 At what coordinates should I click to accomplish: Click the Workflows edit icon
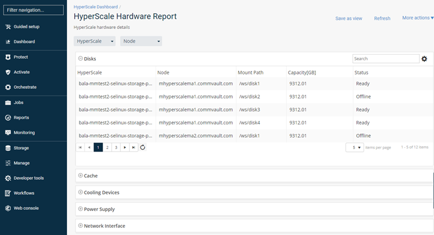[x=8, y=193]
